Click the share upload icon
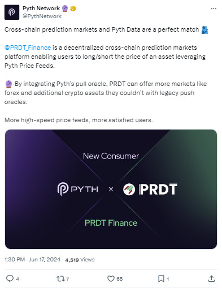Image resolution: width=222 pixels, height=288 pixels. pos(211,278)
